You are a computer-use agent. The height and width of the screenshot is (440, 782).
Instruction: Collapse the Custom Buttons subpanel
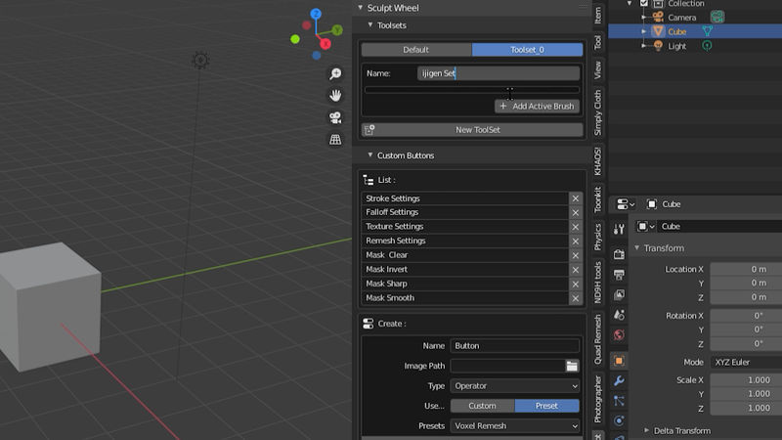click(370, 155)
